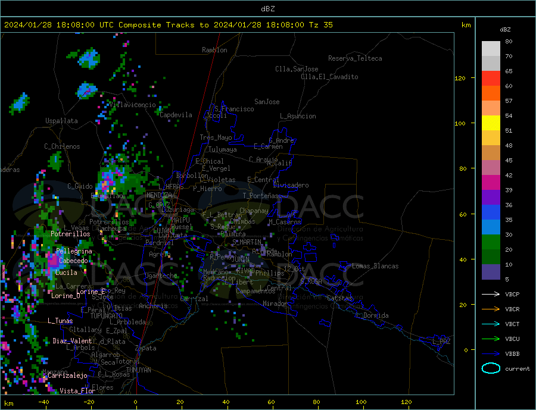
Task: Click the legend value 48
Action: 509,146
